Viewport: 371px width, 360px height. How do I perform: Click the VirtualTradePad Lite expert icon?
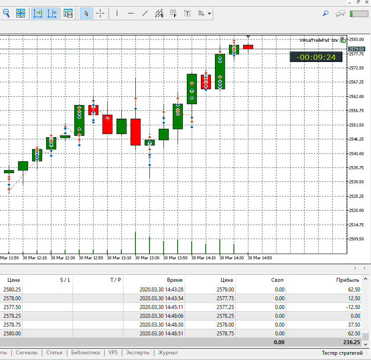[x=342, y=40]
